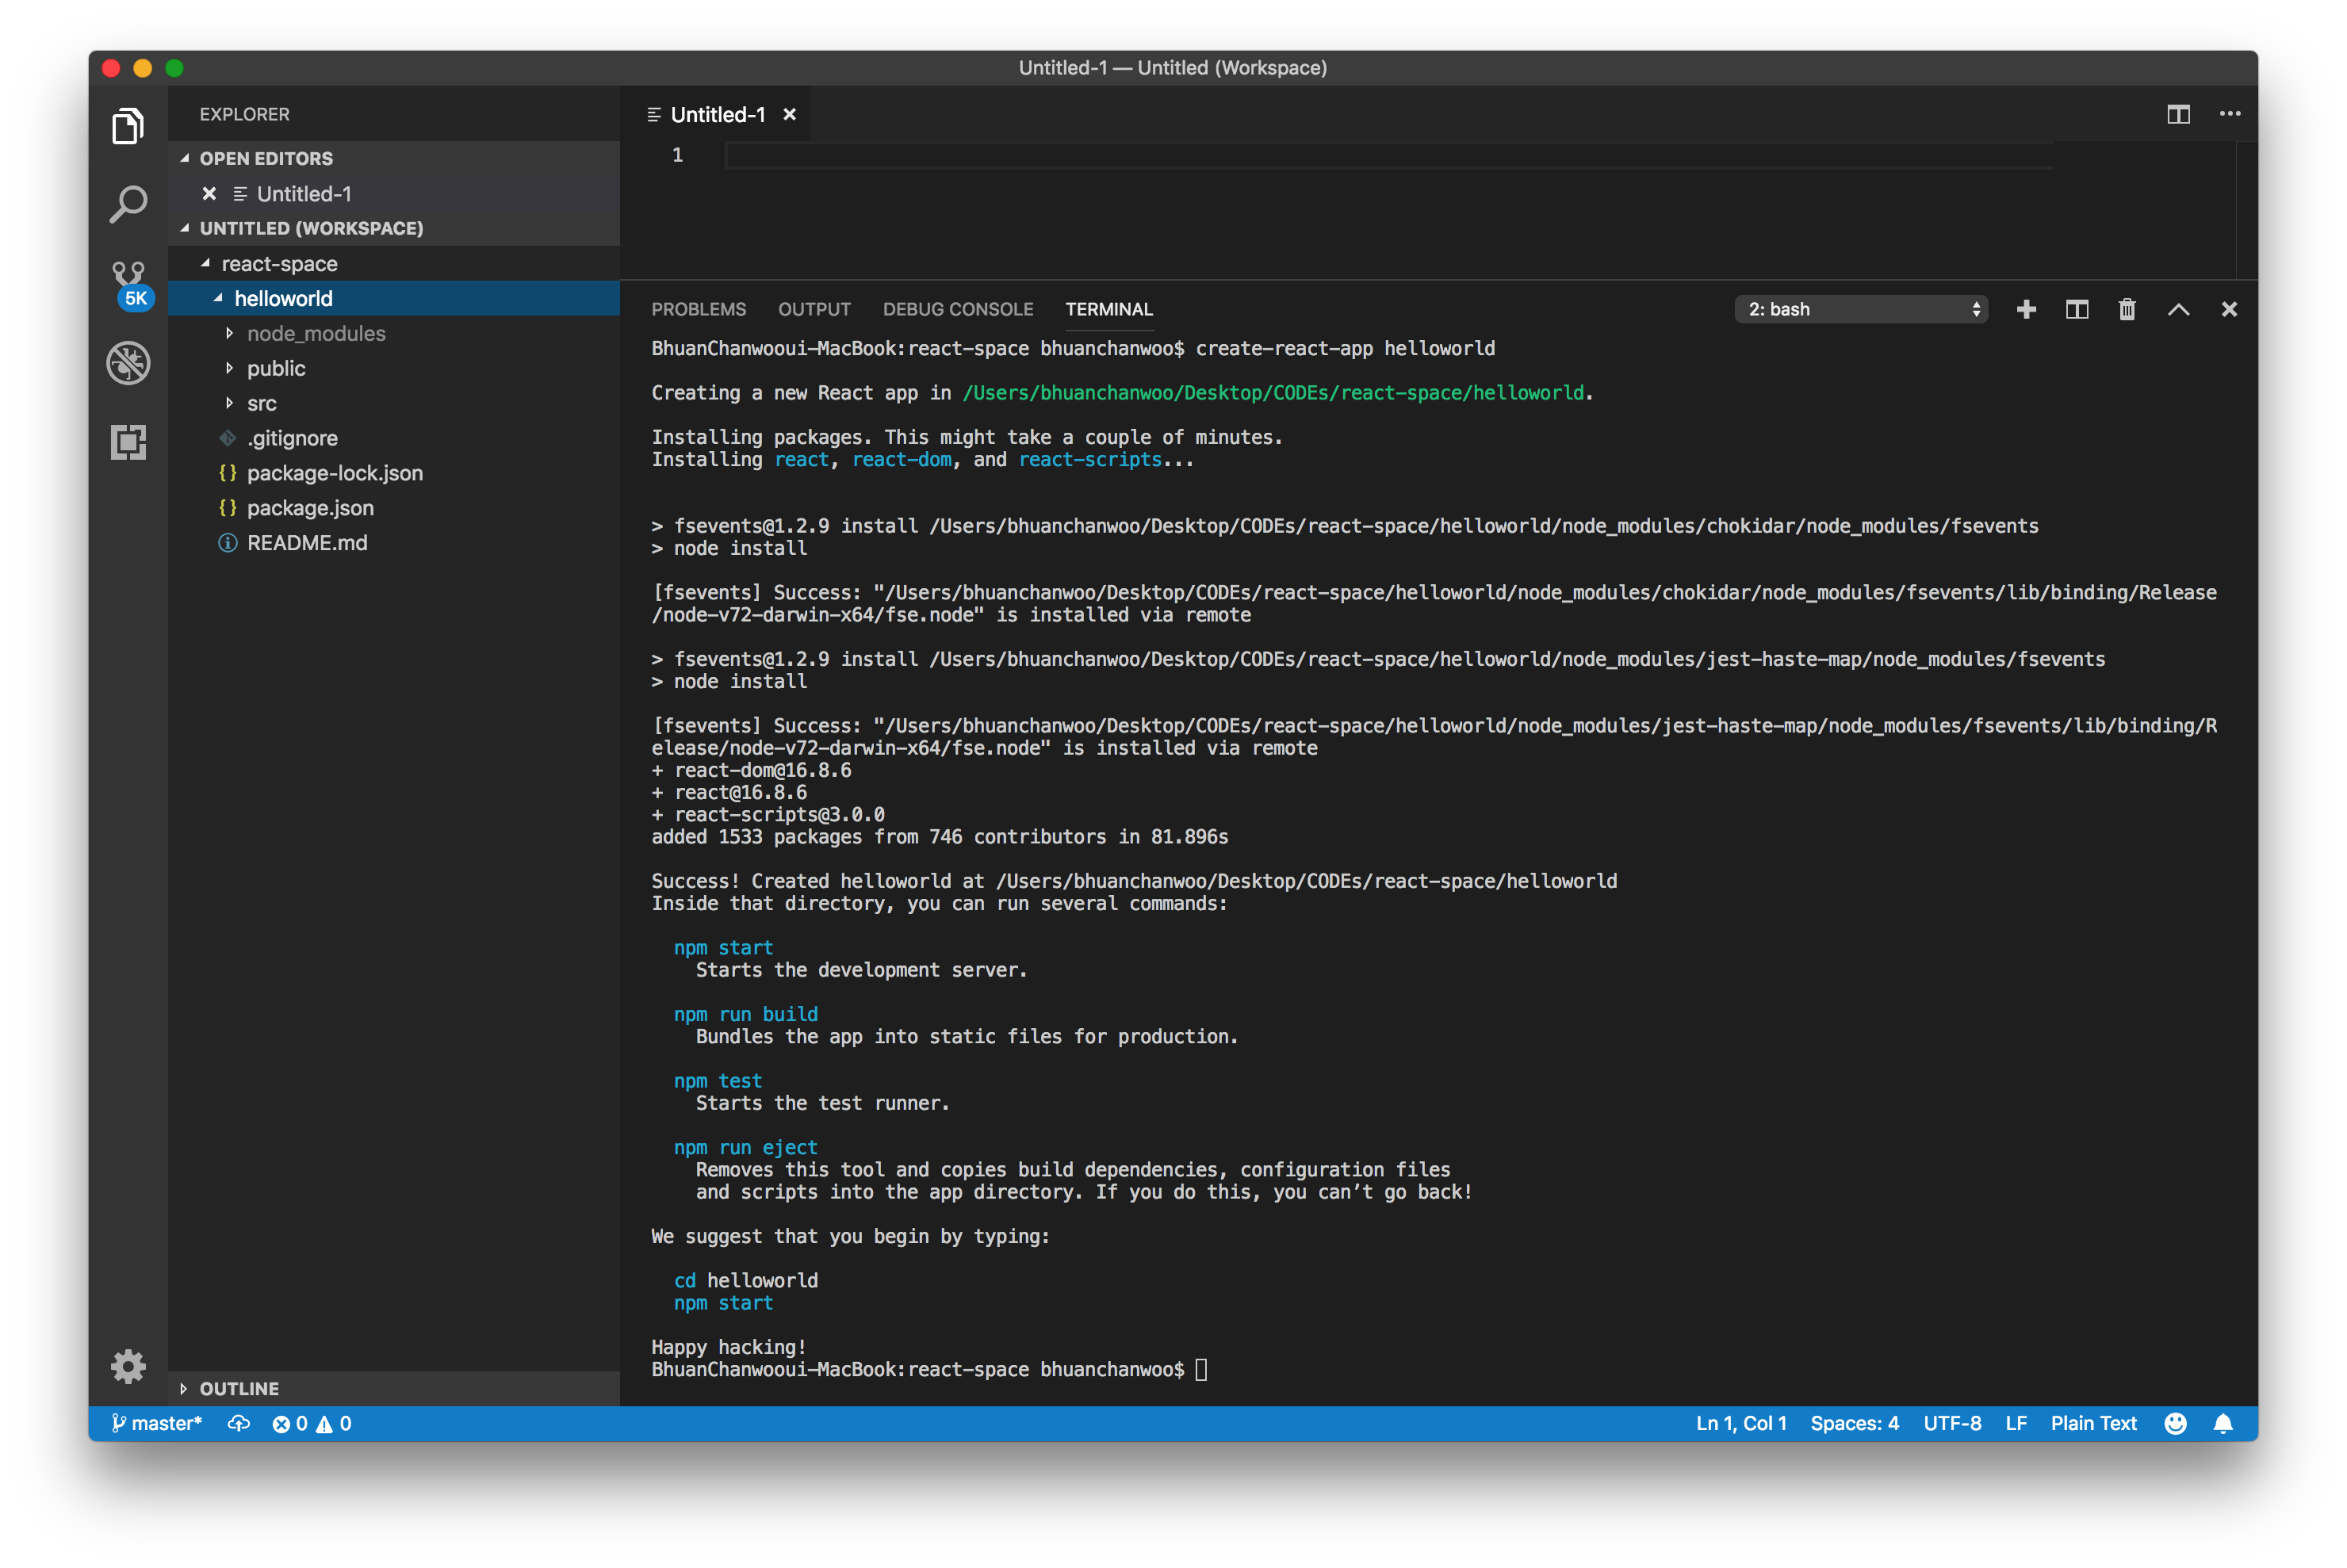The height and width of the screenshot is (1568, 2347).
Task: Switch to the Problems tab
Action: tap(698, 310)
